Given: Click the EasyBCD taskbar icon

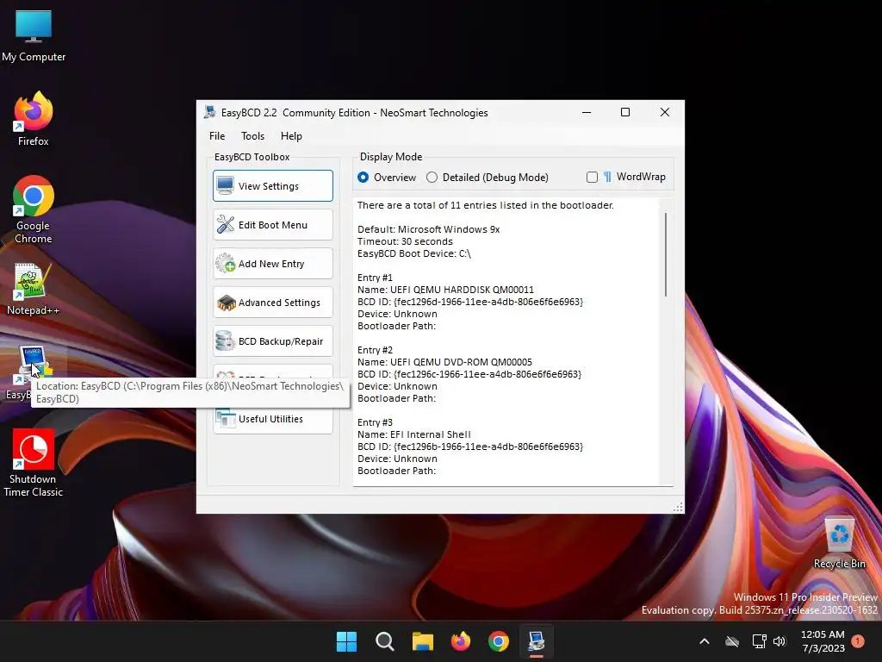Looking at the screenshot, I should click(x=536, y=641).
